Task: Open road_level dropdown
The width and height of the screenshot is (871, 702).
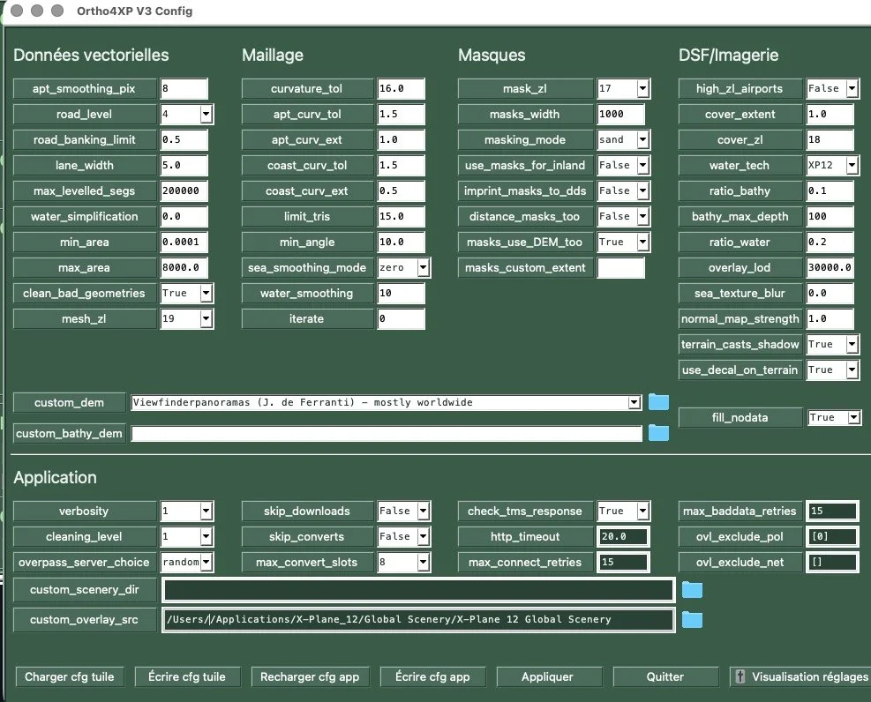Action: pyautogui.click(x=206, y=114)
